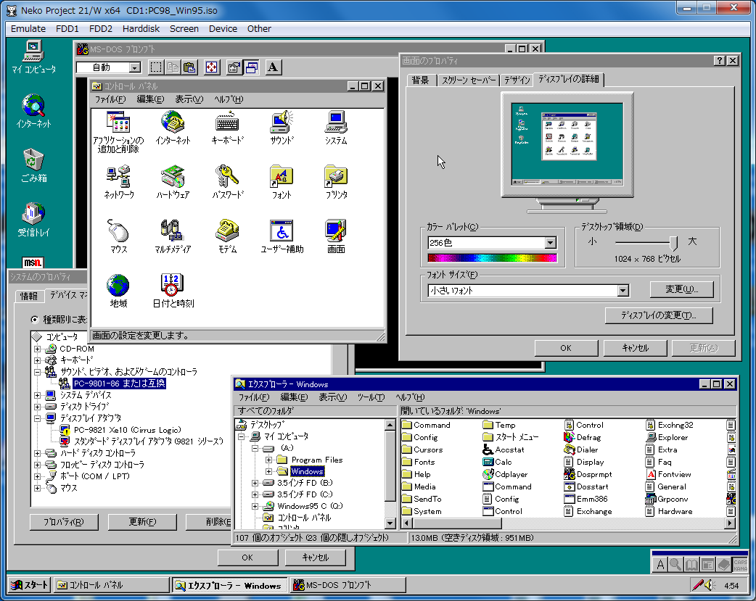Select the Program Files folder in tree
The width and height of the screenshot is (756, 601).
316,460
